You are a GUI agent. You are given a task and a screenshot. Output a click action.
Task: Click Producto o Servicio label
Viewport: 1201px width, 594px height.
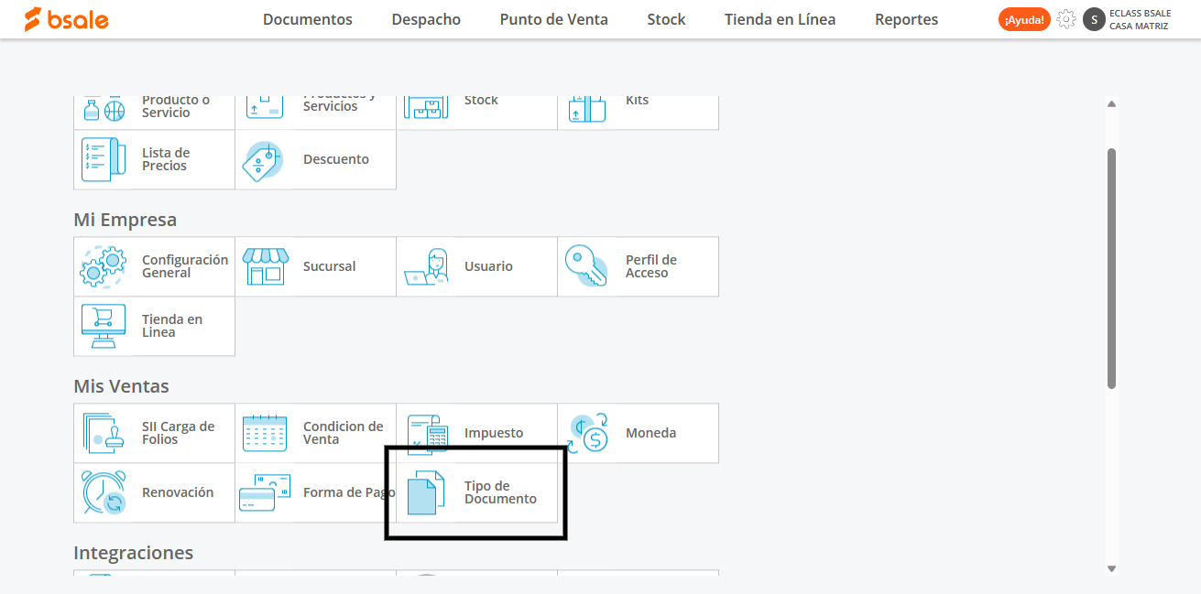(176, 106)
